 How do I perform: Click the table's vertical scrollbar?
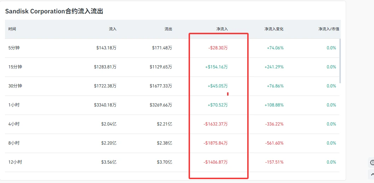click(340, 61)
